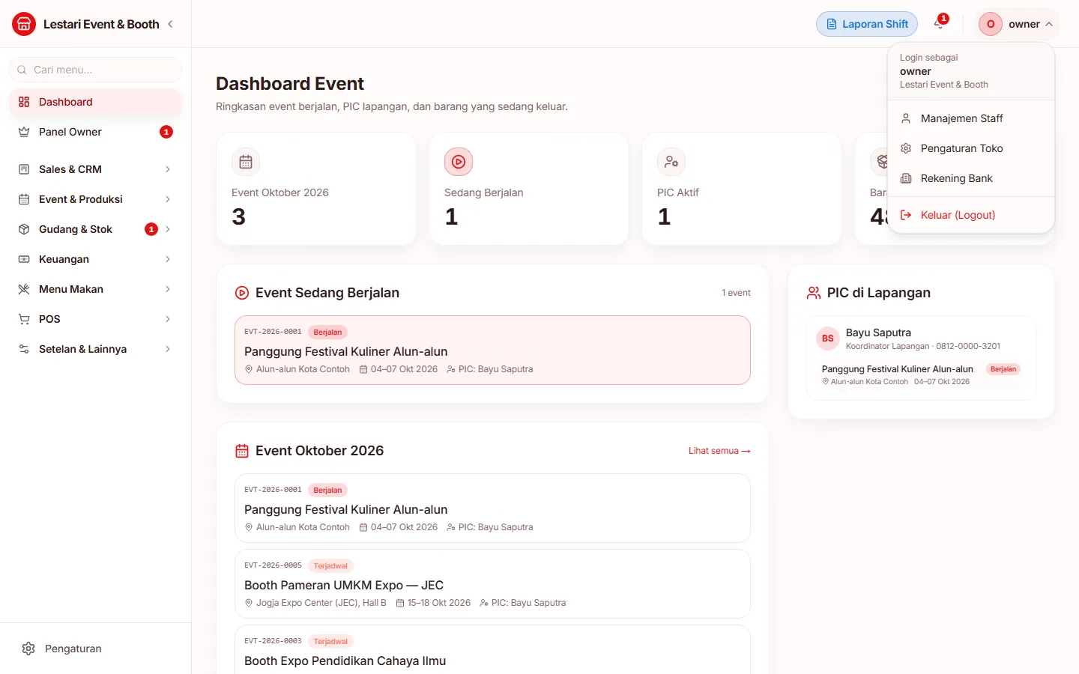
Task: Click the crown icon beside Panel Owner
Action: (24, 132)
